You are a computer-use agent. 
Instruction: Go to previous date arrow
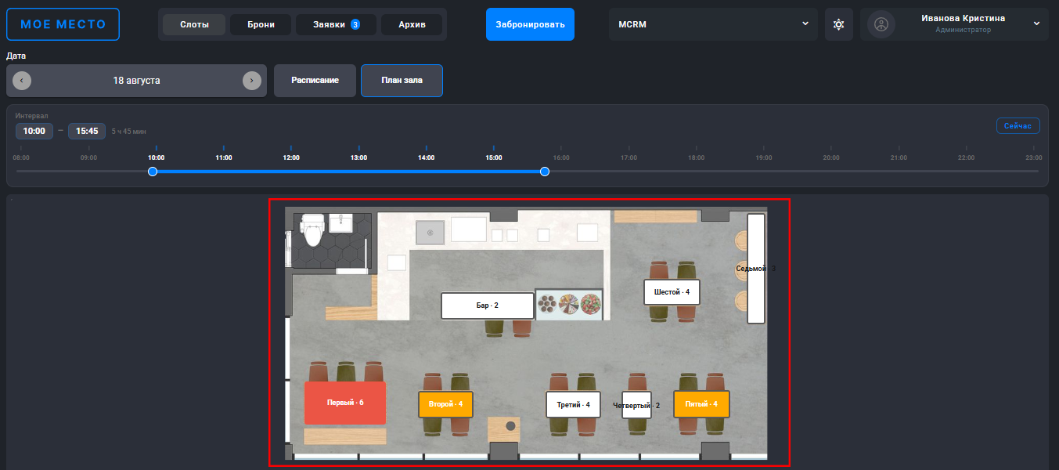[22, 81]
